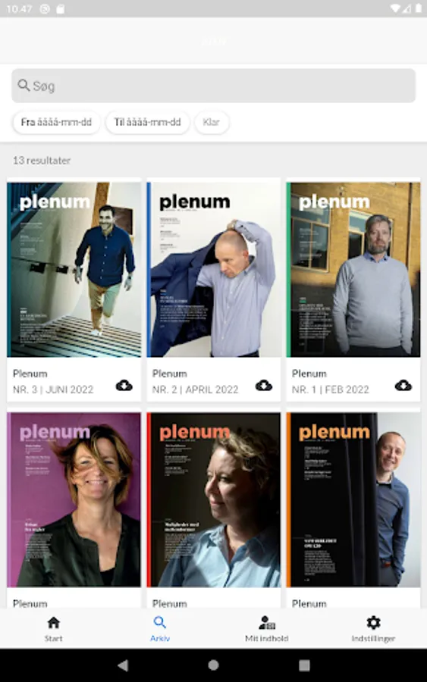Viewport: 427px width, 682px height.
Task: Click the Klar button
Action: [x=211, y=122]
